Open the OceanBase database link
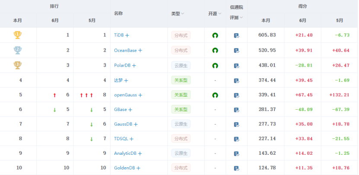This screenshot has height=175, width=359. coord(125,50)
